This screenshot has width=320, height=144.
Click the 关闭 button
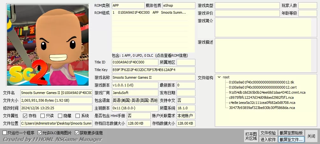click(311, 136)
